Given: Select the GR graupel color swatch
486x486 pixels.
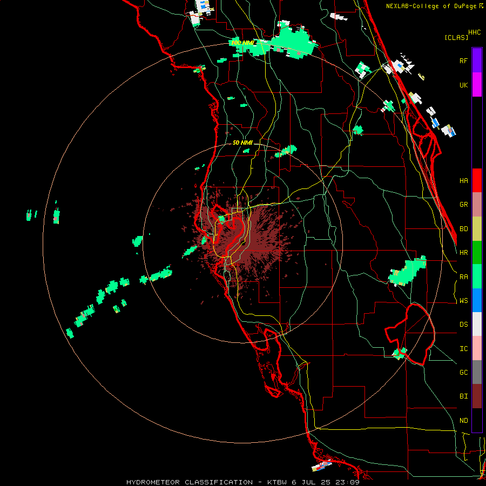Looking at the screenshot, I should pos(477,205).
